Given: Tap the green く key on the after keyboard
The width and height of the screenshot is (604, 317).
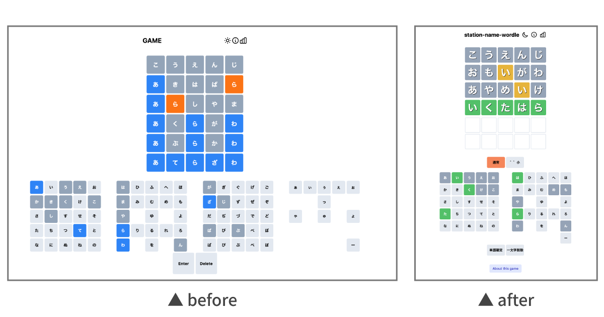Looking at the screenshot, I should [x=469, y=190].
